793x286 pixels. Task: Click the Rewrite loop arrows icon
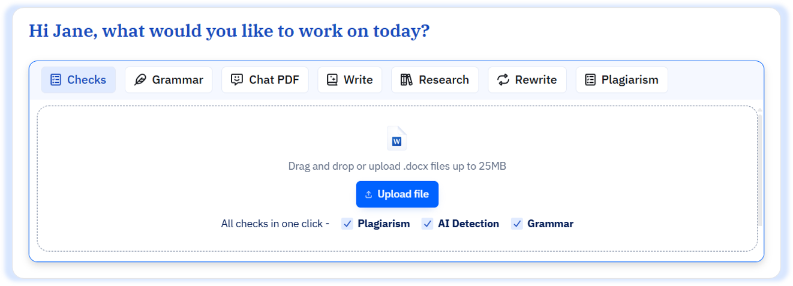pyautogui.click(x=503, y=80)
